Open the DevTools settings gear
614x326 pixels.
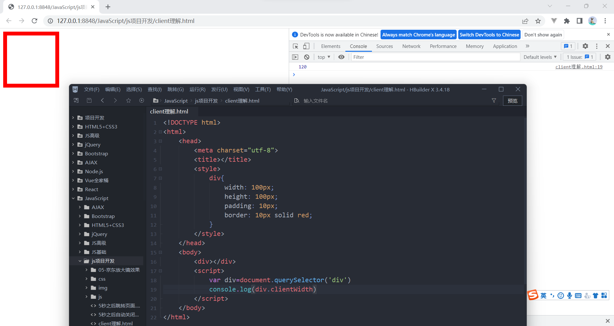(585, 46)
